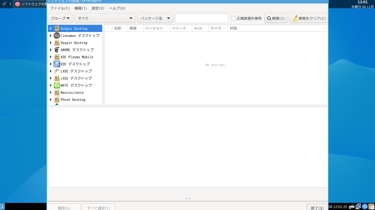
Task: Click the LXQt デスクトップ group icon
Action: [x=57, y=78]
